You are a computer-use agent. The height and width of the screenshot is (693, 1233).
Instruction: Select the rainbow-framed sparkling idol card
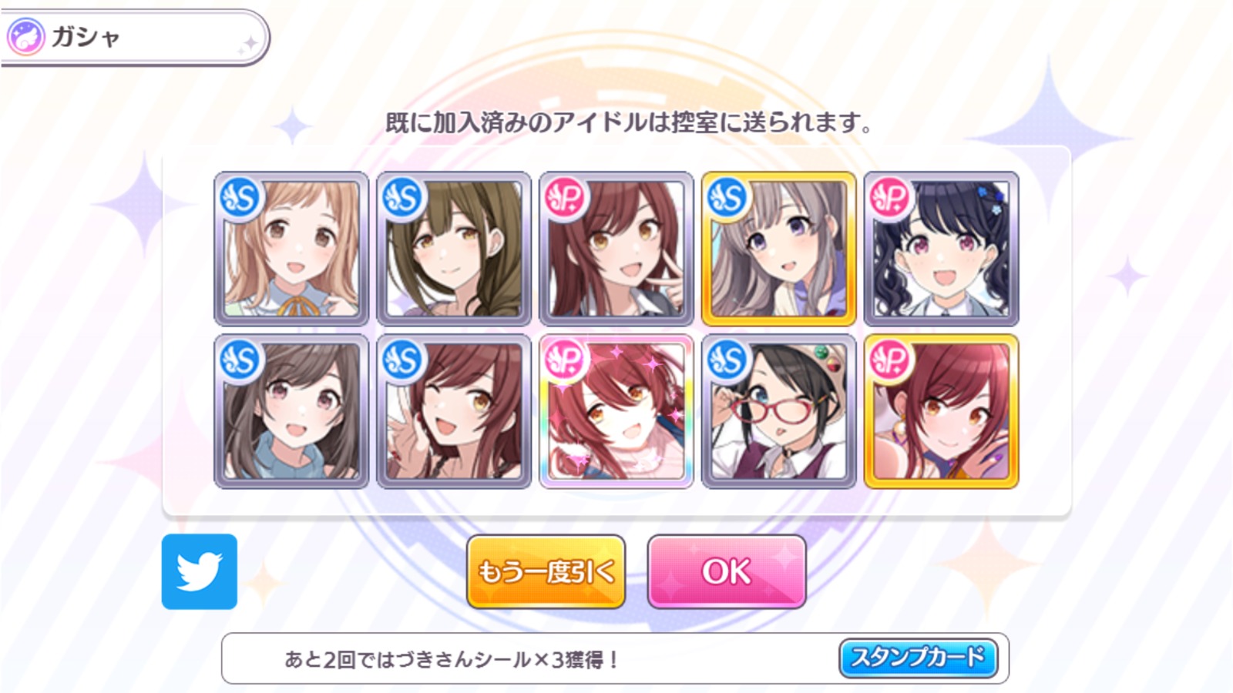coord(616,411)
